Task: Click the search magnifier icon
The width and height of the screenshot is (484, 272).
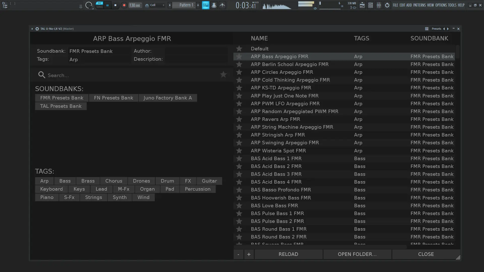Action: pos(42,75)
